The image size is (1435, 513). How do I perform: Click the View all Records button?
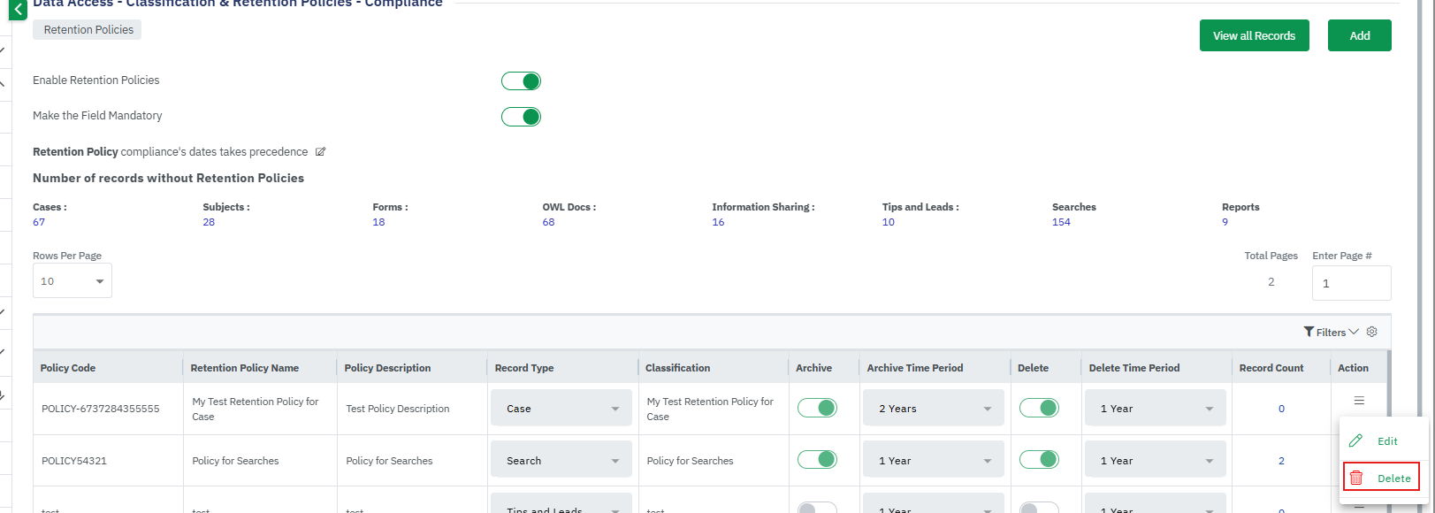[1254, 36]
